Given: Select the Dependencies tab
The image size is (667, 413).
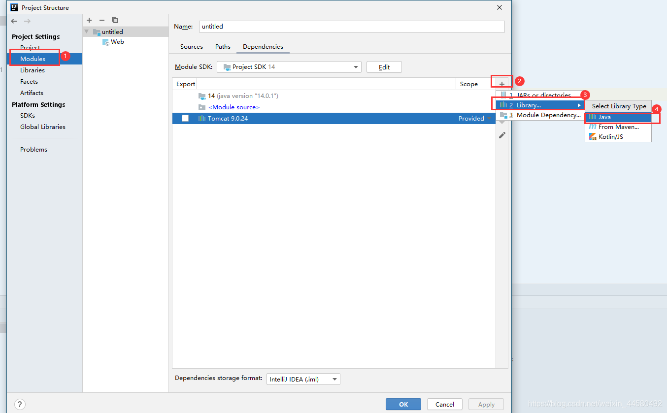Looking at the screenshot, I should [263, 47].
